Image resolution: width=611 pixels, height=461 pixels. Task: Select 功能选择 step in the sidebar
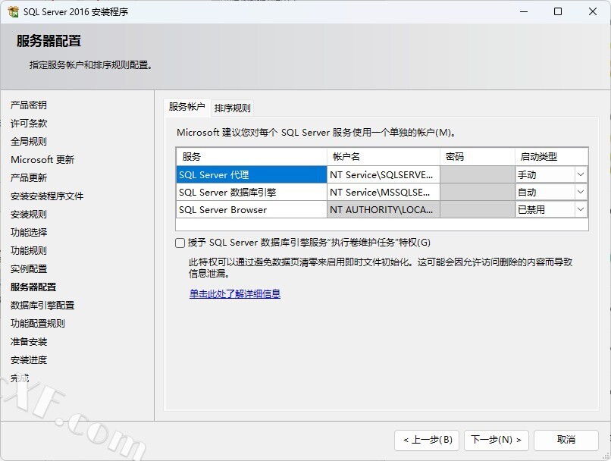pos(29,232)
